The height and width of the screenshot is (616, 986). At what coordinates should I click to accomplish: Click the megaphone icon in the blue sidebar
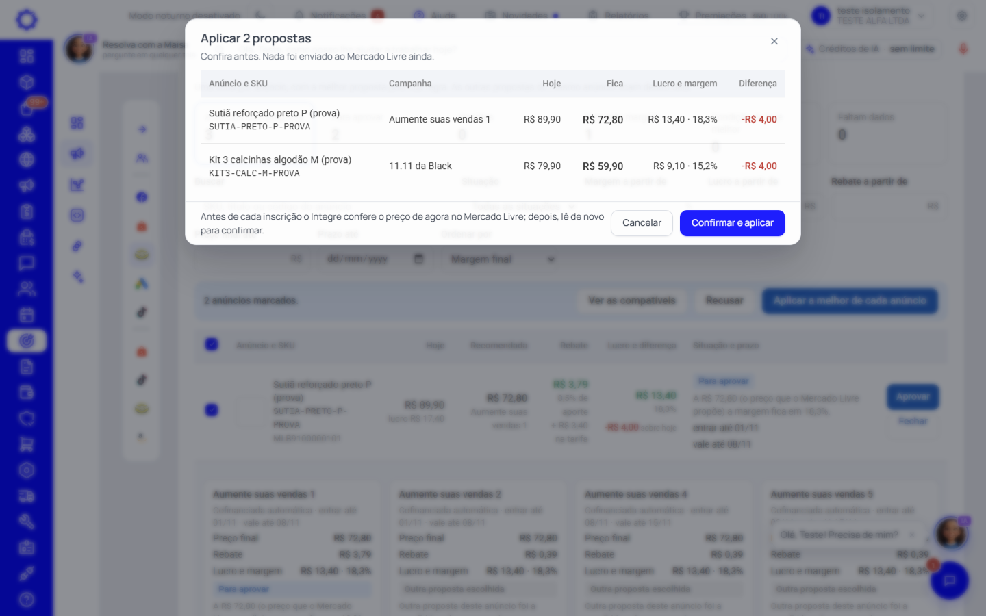tap(27, 185)
